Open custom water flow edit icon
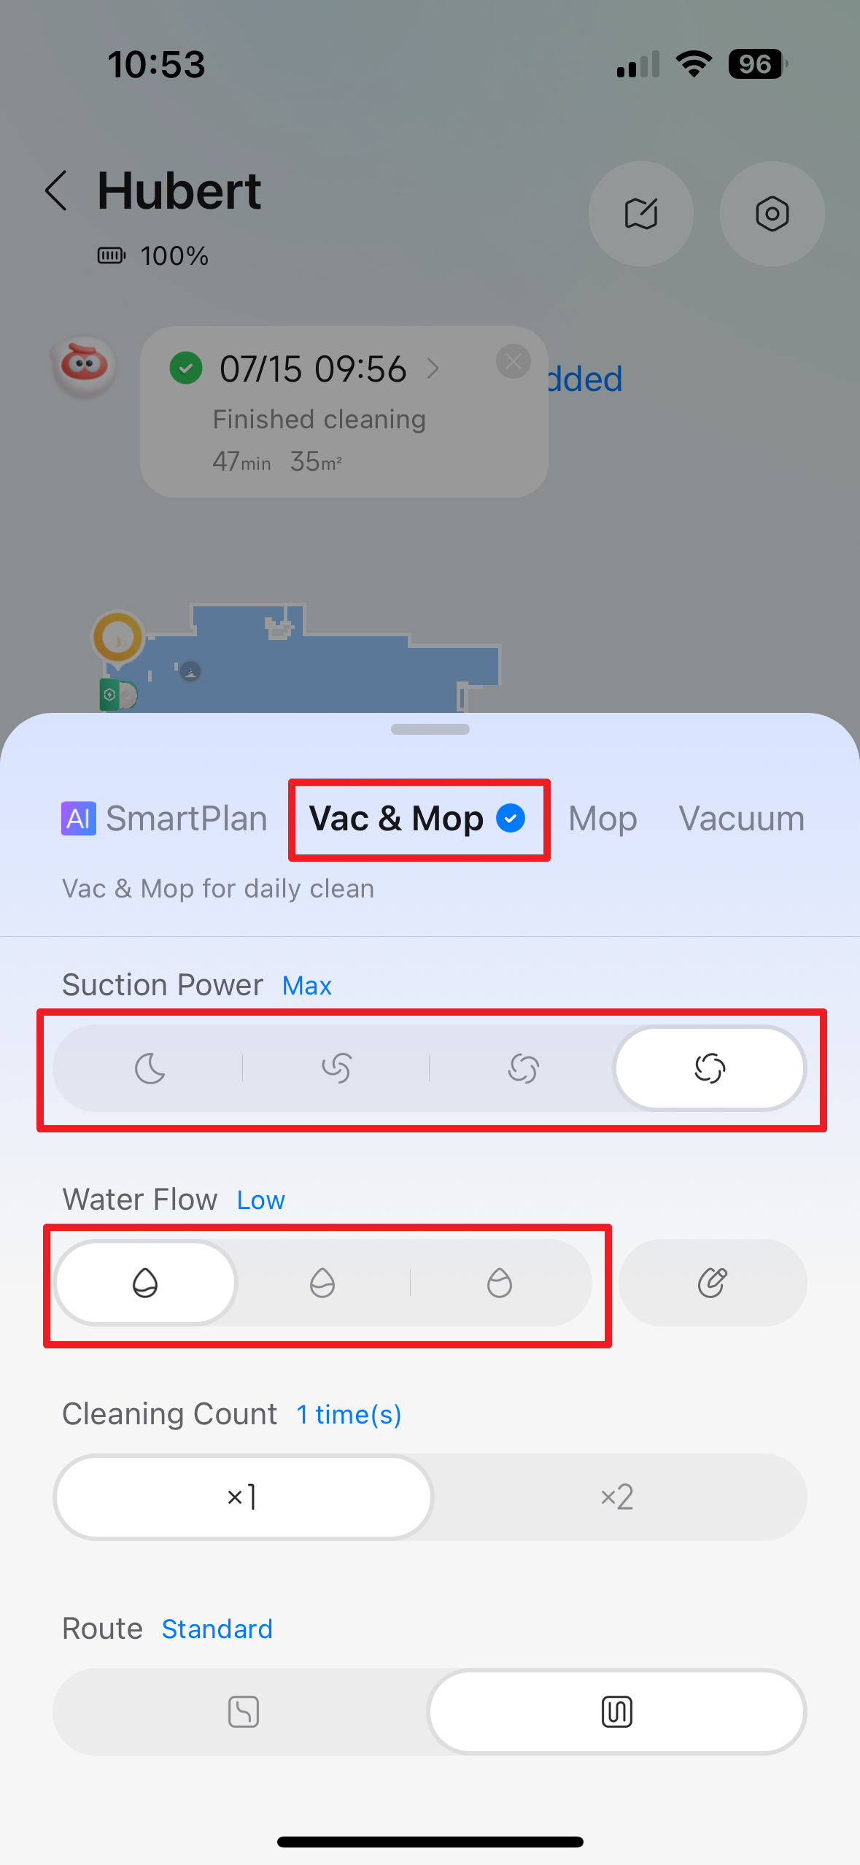Image resolution: width=860 pixels, height=1865 pixels. pyautogui.click(x=712, y=1283)
